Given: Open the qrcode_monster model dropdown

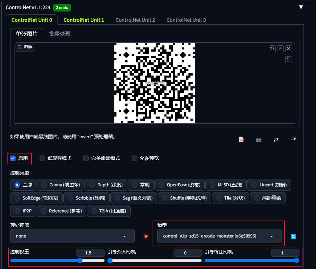Looking at the screenshot, I should (220, 236).
